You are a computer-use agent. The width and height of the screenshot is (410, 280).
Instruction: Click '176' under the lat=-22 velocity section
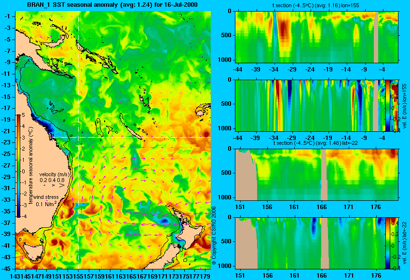(376, 276)
